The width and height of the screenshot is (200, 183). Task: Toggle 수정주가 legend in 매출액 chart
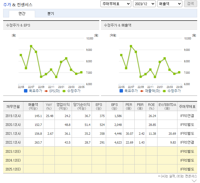click(x=172, y=91)
